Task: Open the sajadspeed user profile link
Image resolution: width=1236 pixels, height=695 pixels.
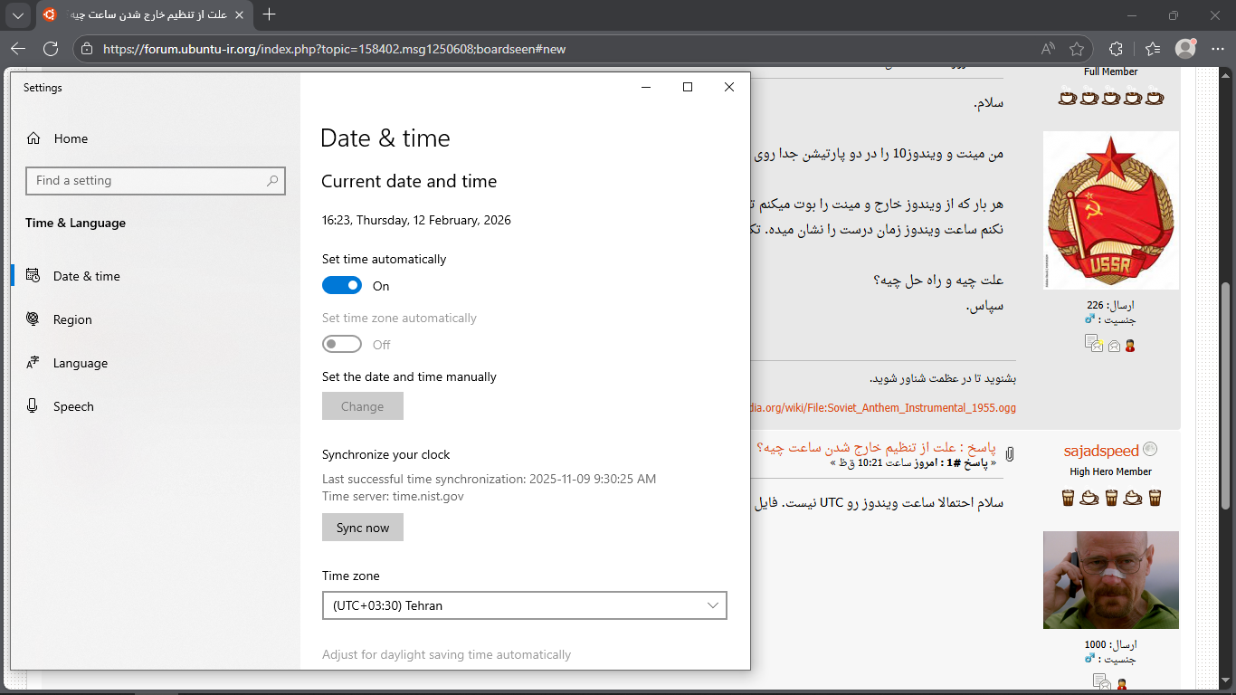Action: click(x=1100, y=451)
